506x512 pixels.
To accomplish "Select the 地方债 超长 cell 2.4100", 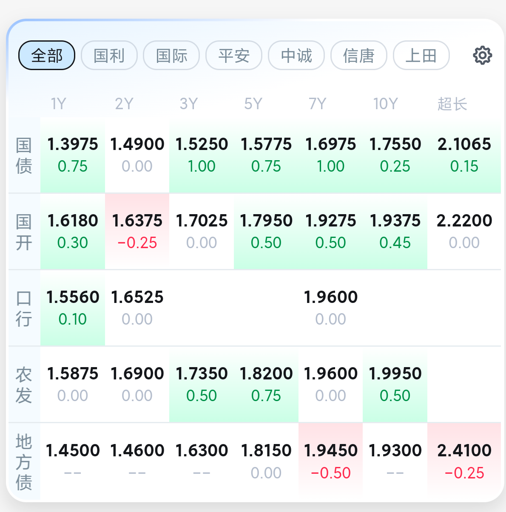I will tap(464, 461).
